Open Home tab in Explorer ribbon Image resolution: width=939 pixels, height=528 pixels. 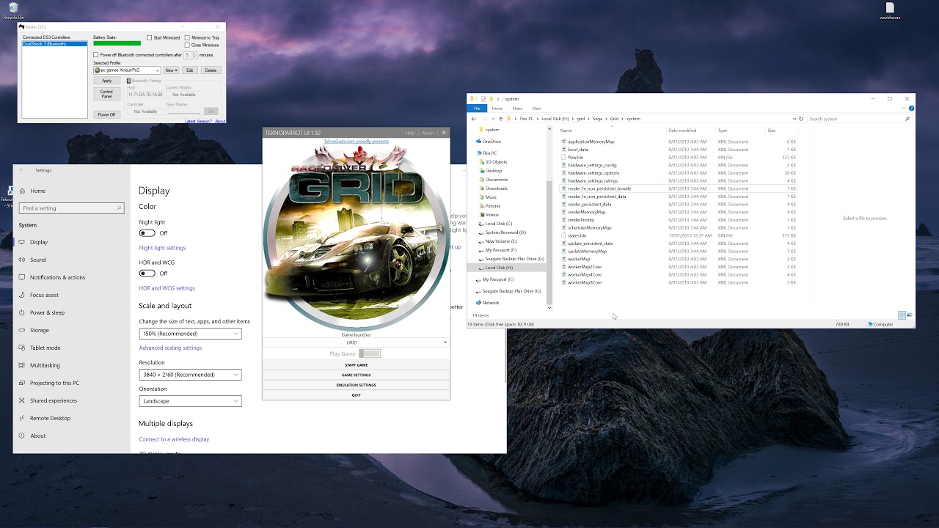point(497,109)
